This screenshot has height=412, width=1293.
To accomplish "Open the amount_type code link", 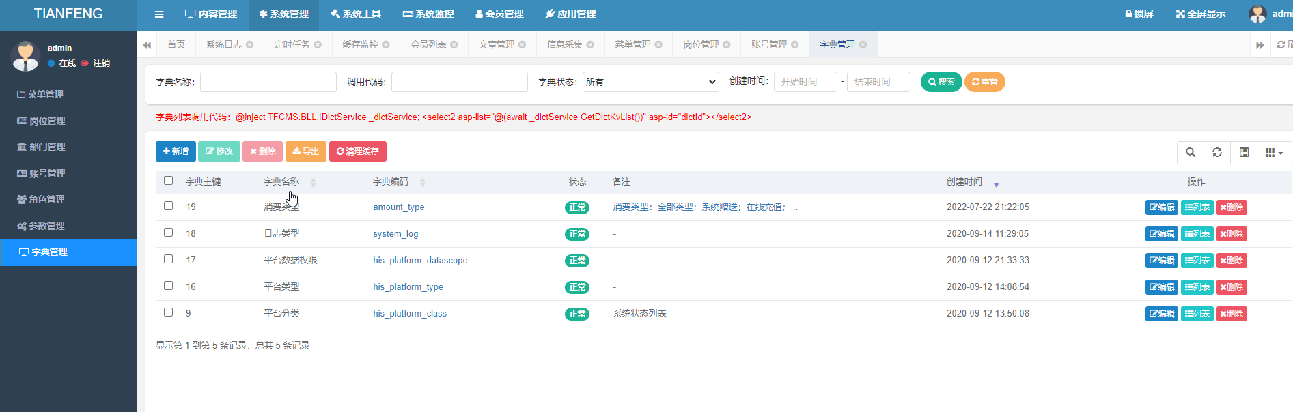I will 399,207.
